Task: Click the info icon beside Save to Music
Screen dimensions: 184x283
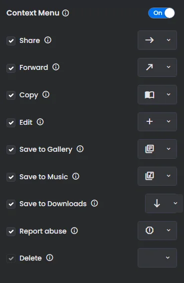Action: pos(76,176)
